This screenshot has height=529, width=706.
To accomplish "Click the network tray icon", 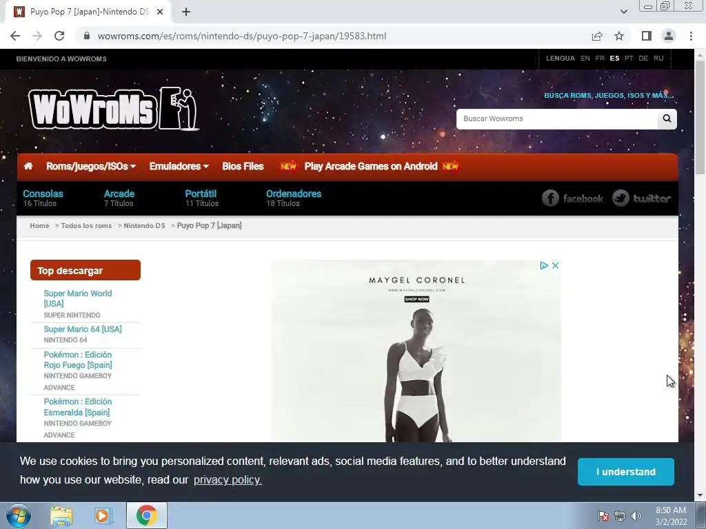I will [620, 516].
